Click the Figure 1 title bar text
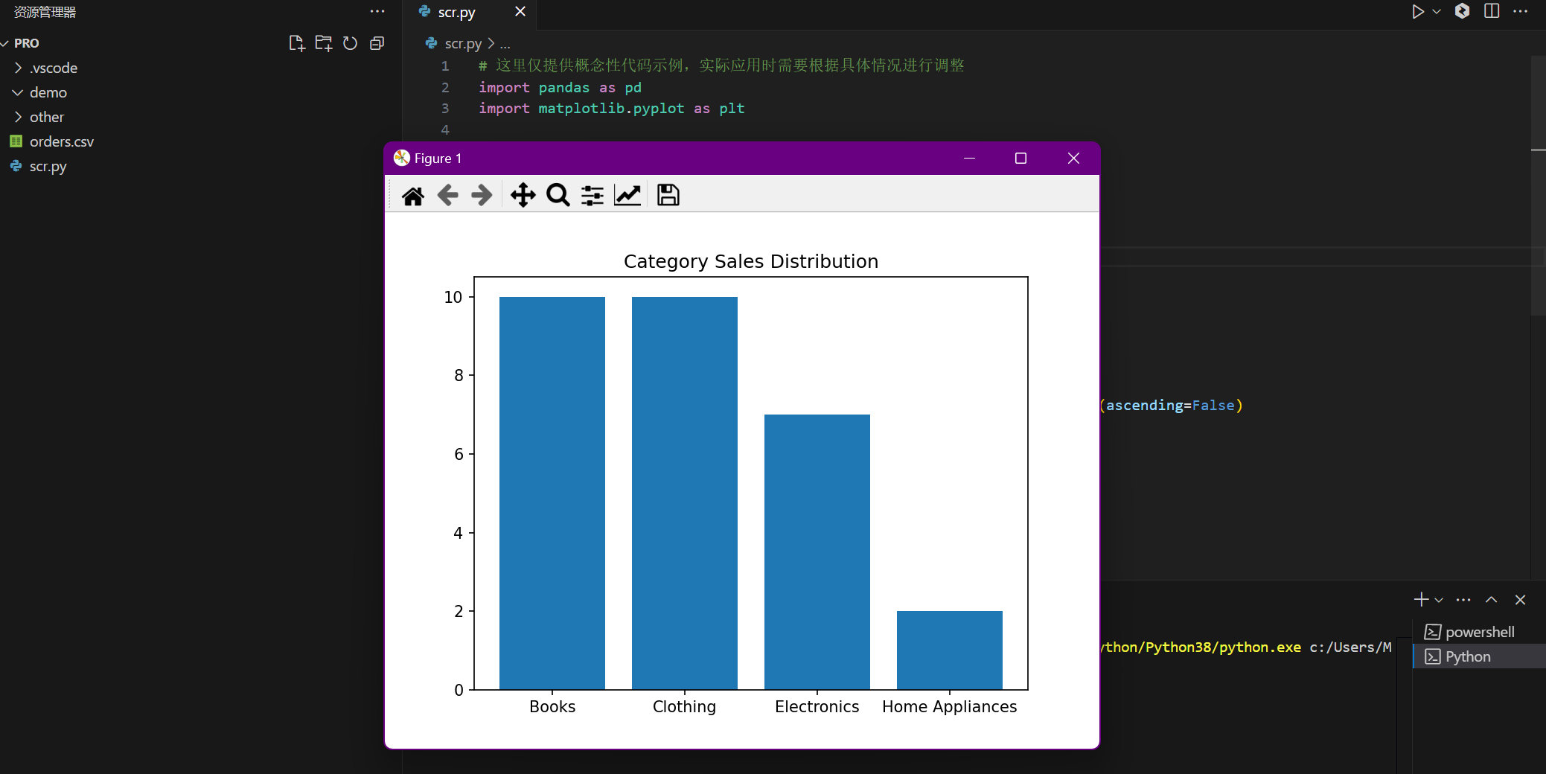The width and height of the screenshot is (1546, 774). [x=438, y=159]
